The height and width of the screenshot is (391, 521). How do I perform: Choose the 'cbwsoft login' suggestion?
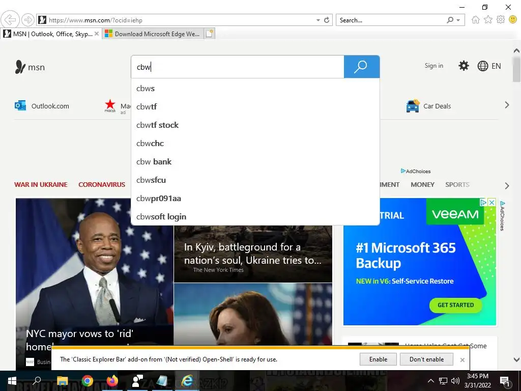point(255,217)
